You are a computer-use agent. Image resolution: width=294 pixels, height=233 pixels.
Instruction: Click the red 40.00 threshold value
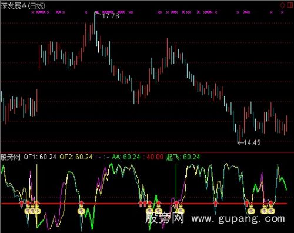(x=155, y=157)
